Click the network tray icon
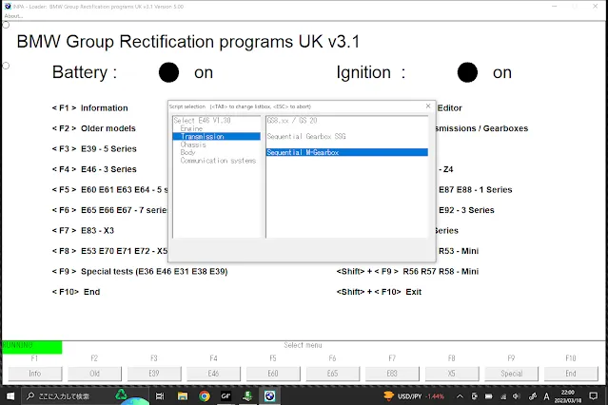Screen dimensions: 608x405 pyautogui.click(x=503, y=396)
